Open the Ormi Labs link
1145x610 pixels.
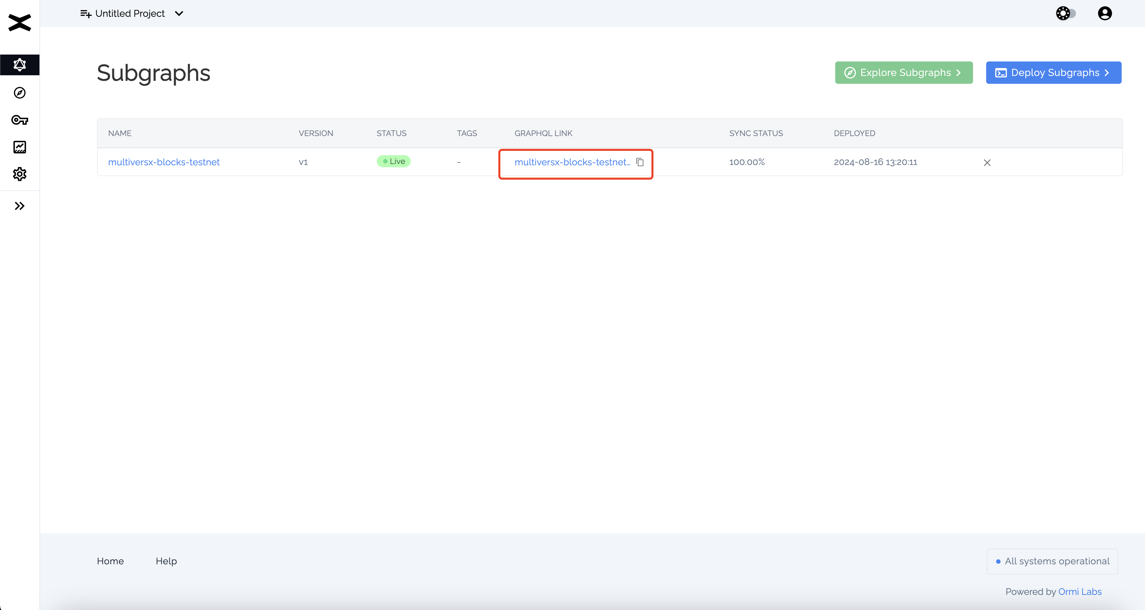(1080, 592)
